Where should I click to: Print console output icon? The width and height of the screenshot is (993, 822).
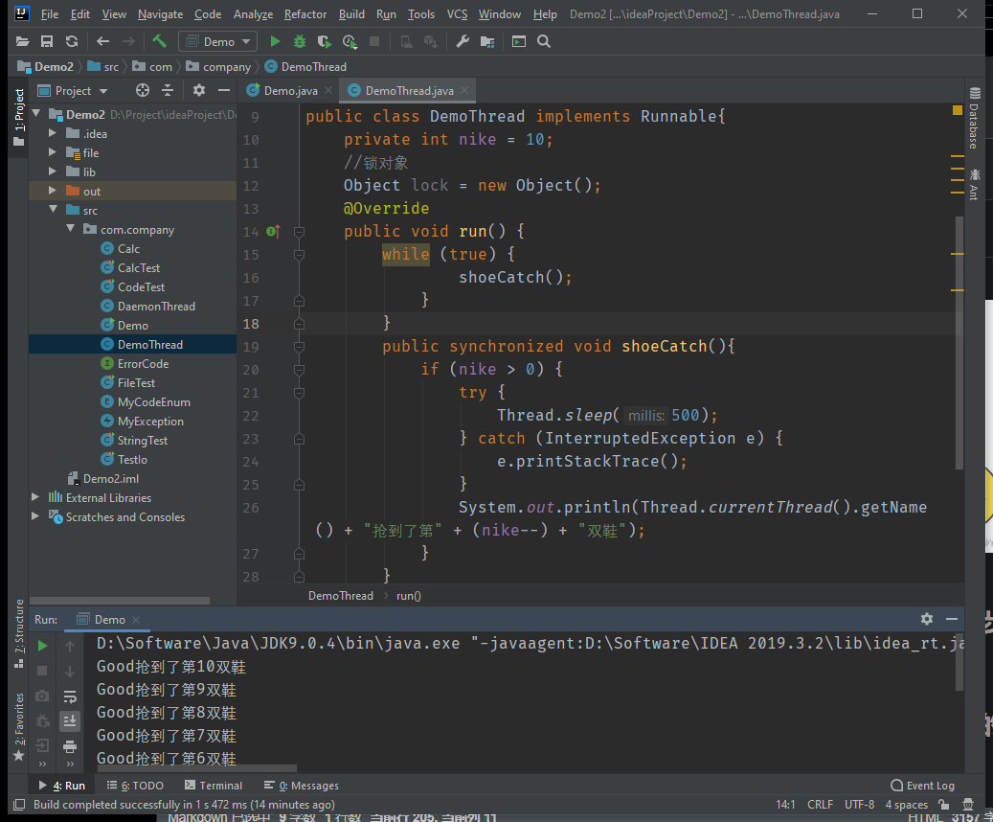pos(70,746)
